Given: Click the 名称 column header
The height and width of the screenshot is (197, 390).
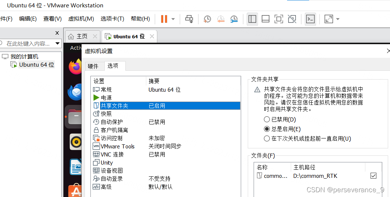Looking at the screenshot, I should [x=272, y=167].
